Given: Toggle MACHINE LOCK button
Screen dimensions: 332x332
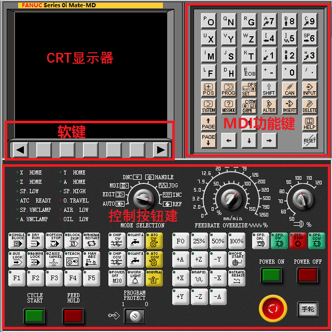Looking at the screenshot, I should click(x=35, y=259).
